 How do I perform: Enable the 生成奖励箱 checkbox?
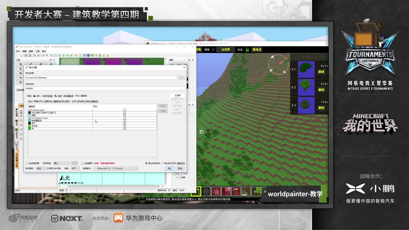pos(27,163)
